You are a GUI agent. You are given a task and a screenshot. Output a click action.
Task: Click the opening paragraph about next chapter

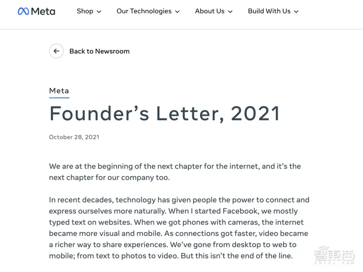click(x=175, y=172)
